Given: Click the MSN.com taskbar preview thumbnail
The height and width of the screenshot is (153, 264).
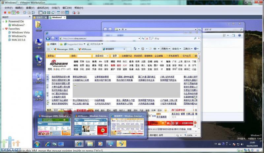Looking at the screenshot, I should point(91,125).
